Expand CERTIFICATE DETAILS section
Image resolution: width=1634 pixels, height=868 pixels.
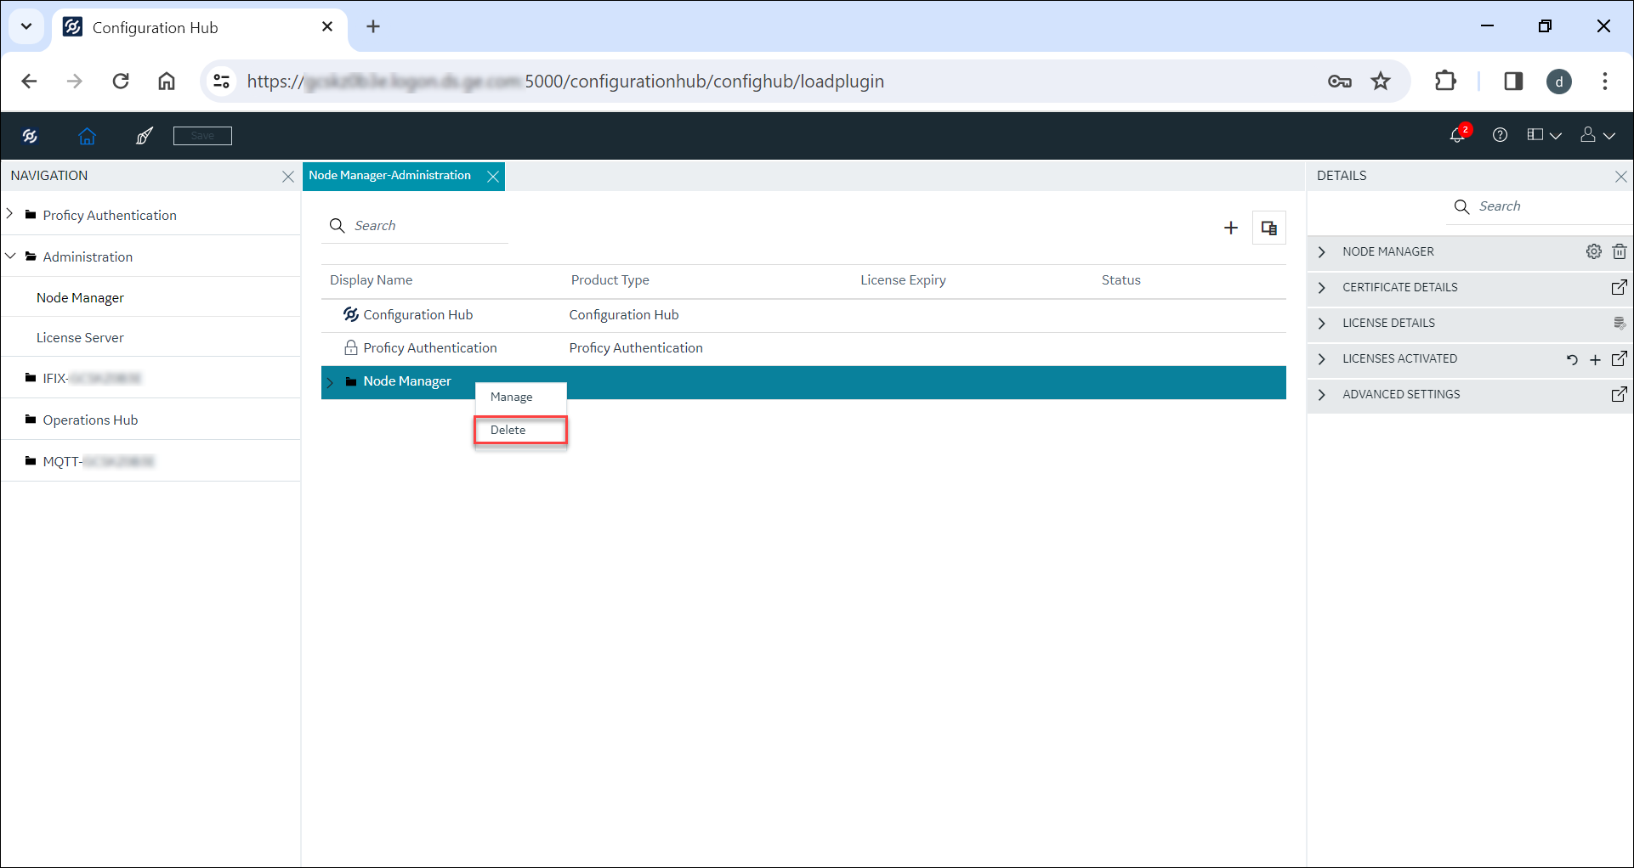pyautogui.click(x=1322, y=288)
